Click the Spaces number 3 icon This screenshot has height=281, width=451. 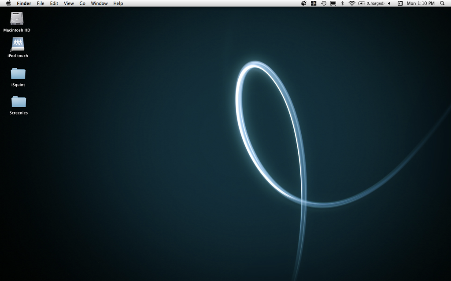point(314,4)
